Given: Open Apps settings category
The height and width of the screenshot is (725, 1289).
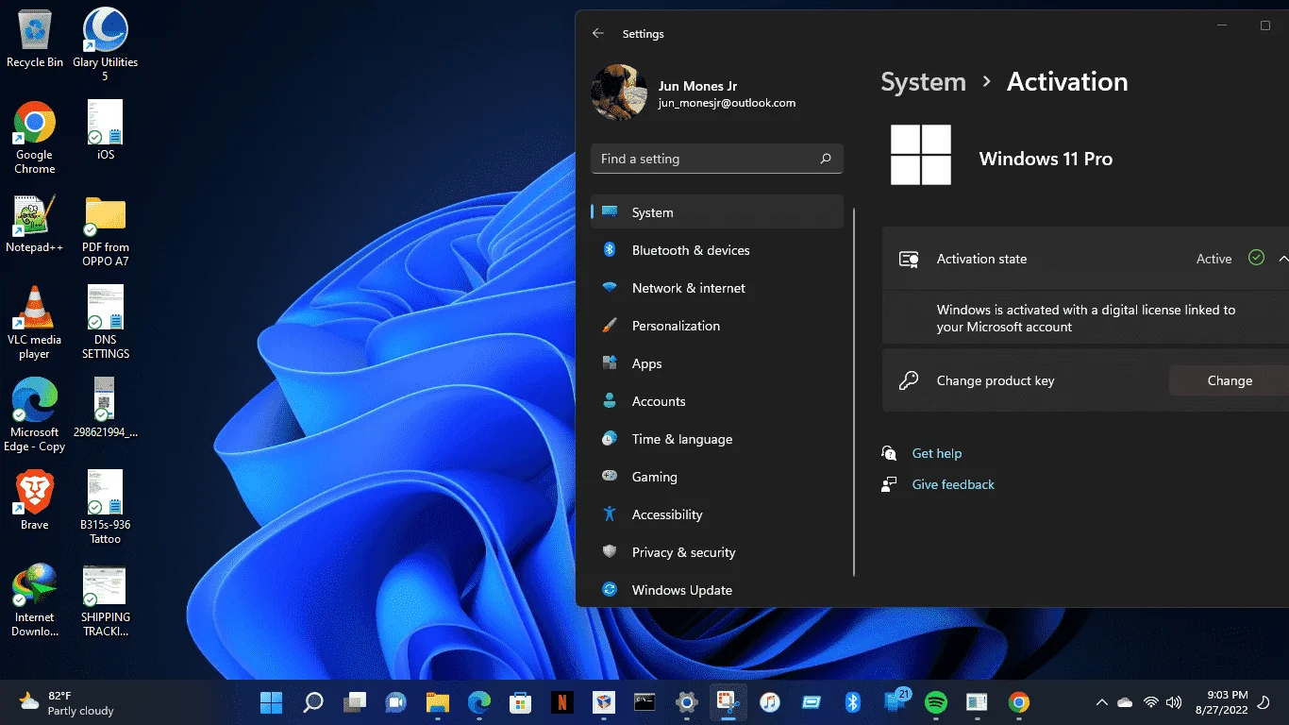Looking at the screenshot, I should [717, 363].
